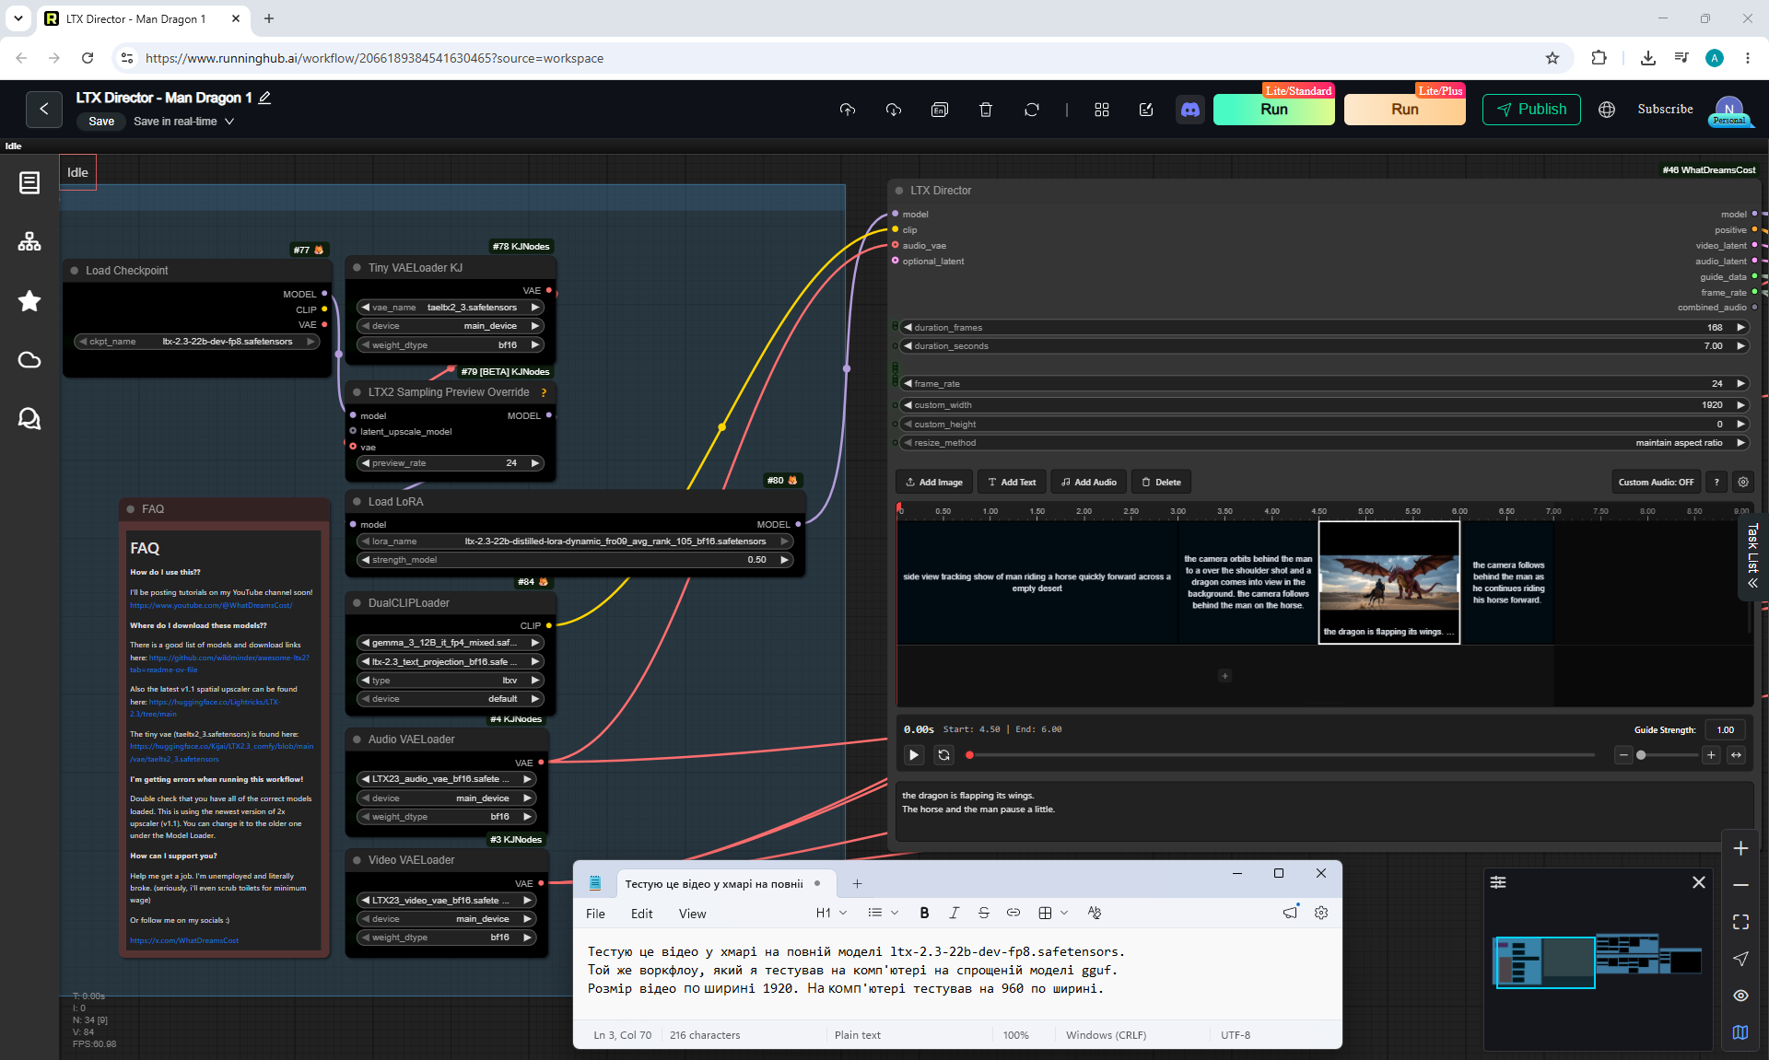Open the cloud icon in left sidebar
The height and width of the screenshot is (1060, 1769).
29,359
